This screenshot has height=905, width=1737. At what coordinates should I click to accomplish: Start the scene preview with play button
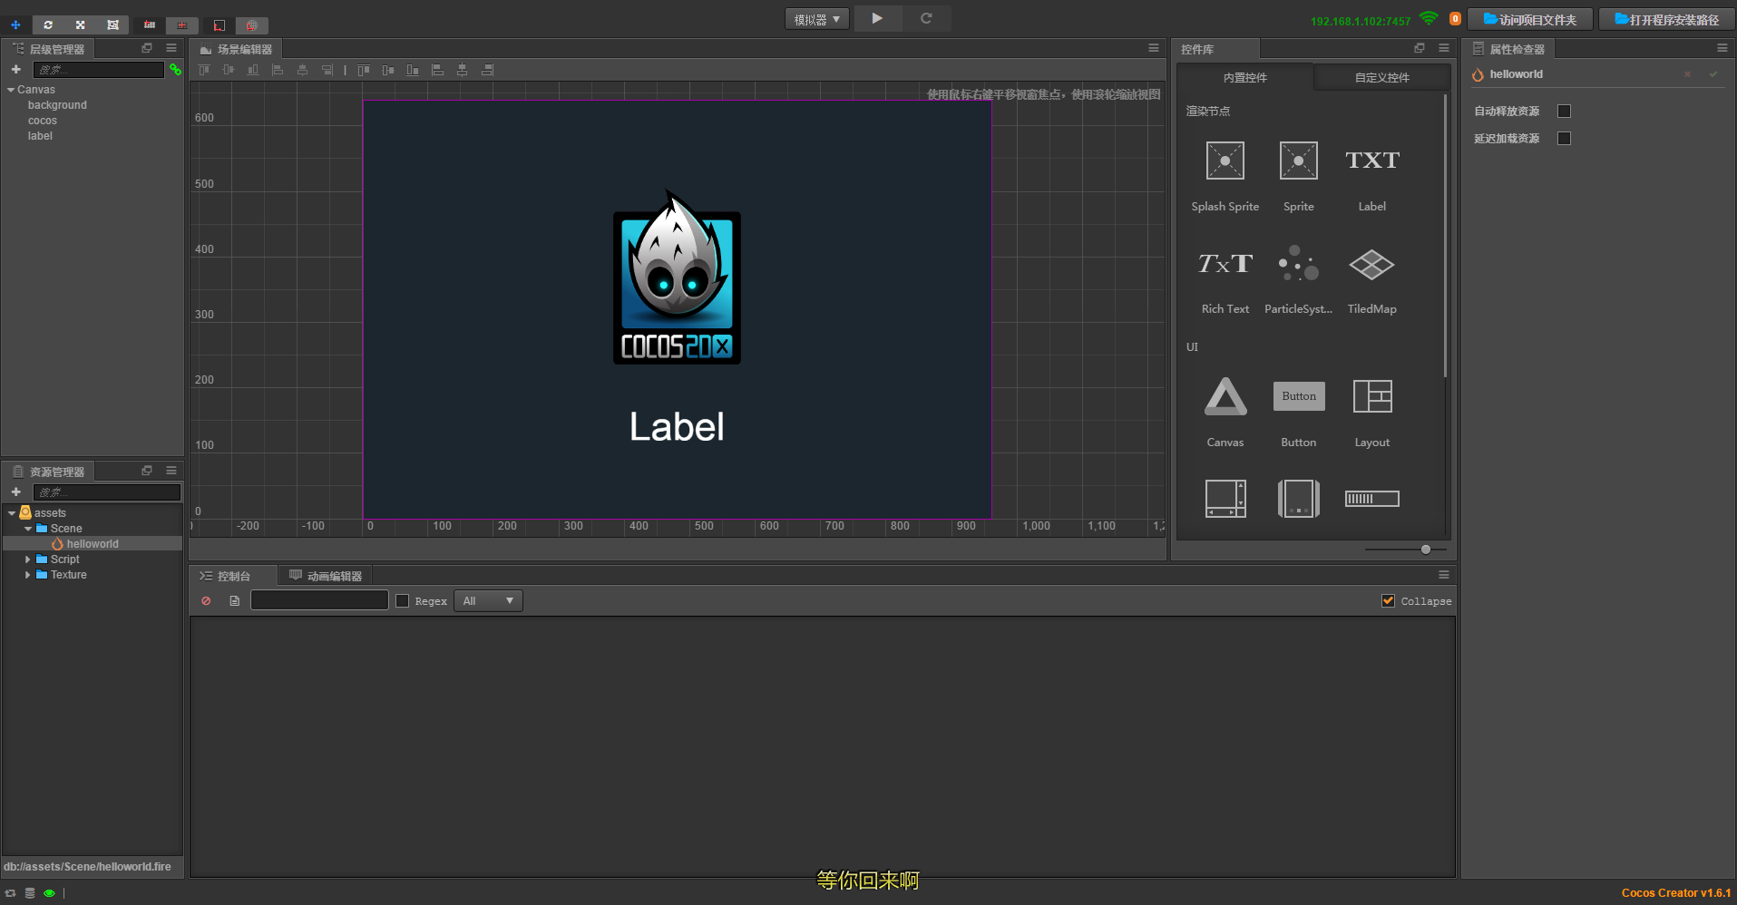(877, 18)
